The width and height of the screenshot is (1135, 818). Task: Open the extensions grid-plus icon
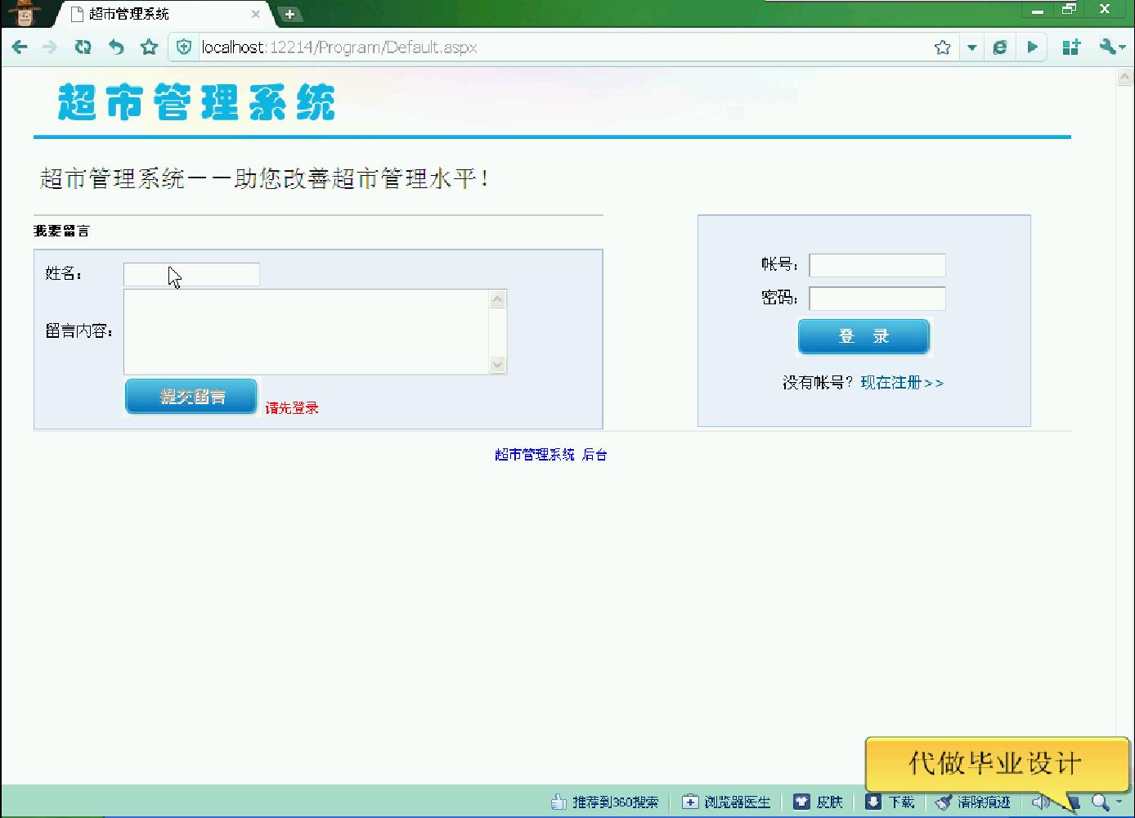click(x=1071, y=47)
